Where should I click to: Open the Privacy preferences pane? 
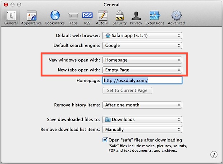click(x=136, y=18)
